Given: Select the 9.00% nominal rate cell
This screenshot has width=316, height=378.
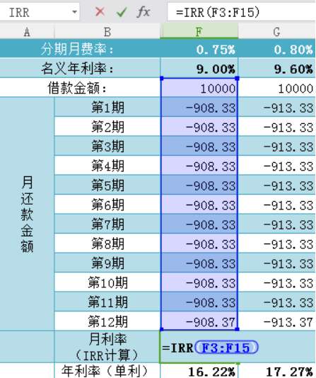Looking at the screenshot, I should coord(199,68).
